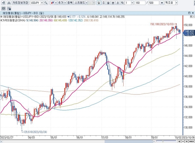
Task: Click the plus button after the 500 field
Action: tap(162, 3)
